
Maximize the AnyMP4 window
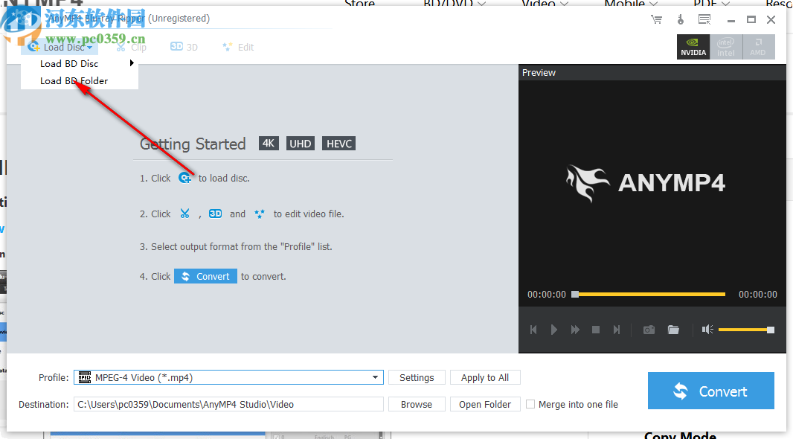click(x=751, y=20)
